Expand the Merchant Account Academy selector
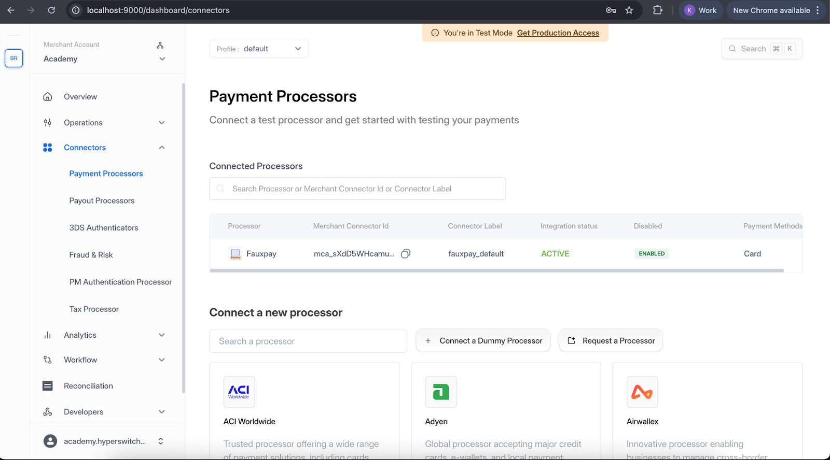The height and width of the screenshot is (460, 830). click(x=162, y=59)
